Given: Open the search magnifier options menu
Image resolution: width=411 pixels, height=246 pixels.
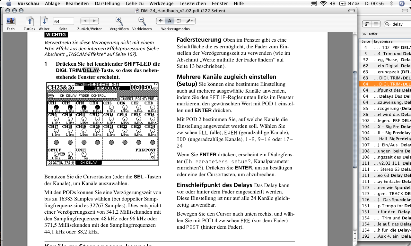Looking at the screenshot, I should coord(388,24).
